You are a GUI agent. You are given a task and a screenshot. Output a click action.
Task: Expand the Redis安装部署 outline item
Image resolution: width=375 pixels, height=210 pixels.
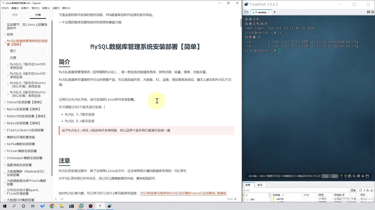(4, 123)
